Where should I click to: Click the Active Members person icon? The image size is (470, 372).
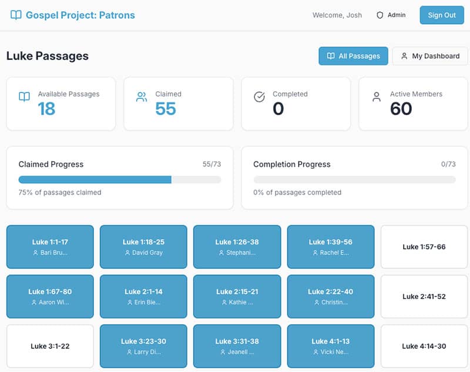pyautogui.click(x=377, y=97)
